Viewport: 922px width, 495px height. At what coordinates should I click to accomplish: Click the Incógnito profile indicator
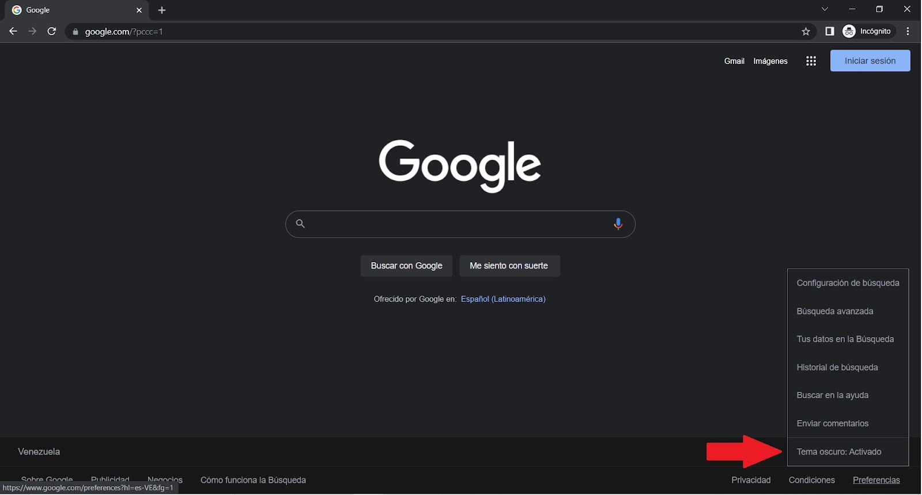(x=867, y=31)
